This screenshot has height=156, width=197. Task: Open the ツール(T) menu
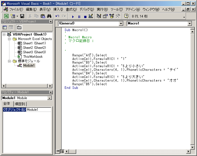[117, 9]
